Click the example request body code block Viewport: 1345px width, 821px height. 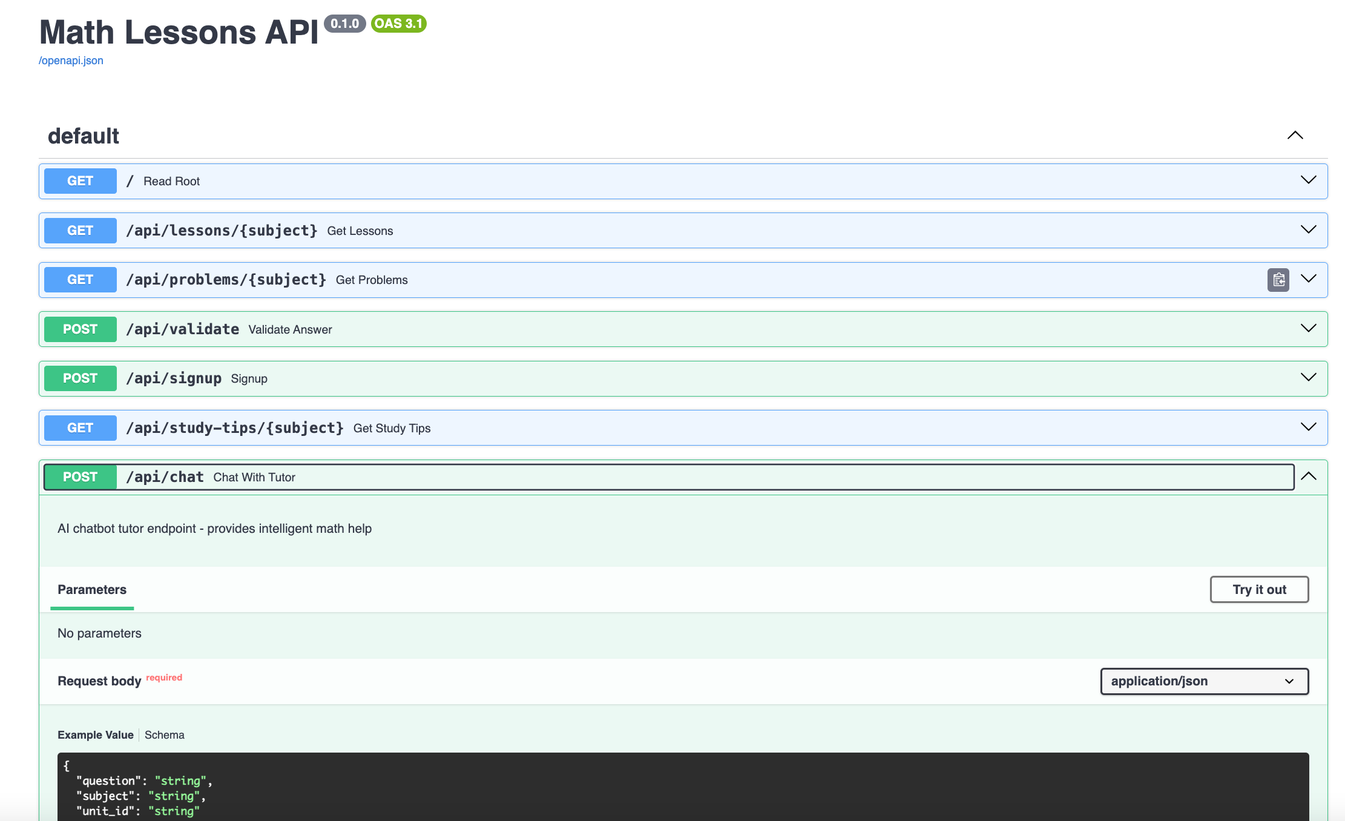tap(682, 787)
